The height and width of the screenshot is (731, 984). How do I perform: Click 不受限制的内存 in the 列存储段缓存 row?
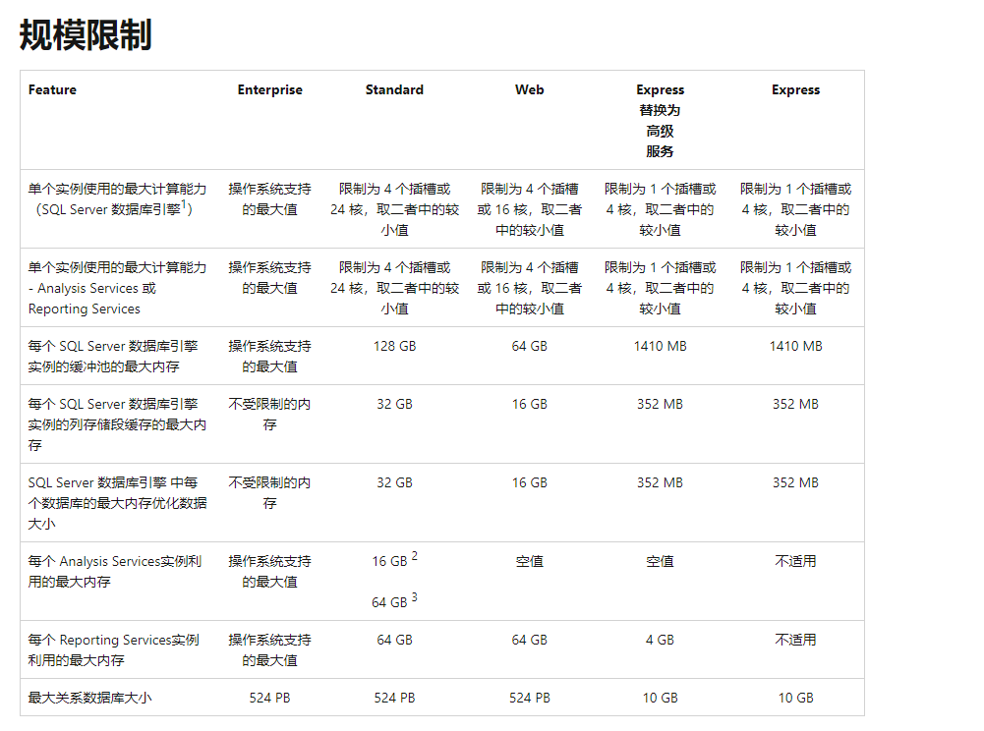pyautogui.click(x=270, y=414)
